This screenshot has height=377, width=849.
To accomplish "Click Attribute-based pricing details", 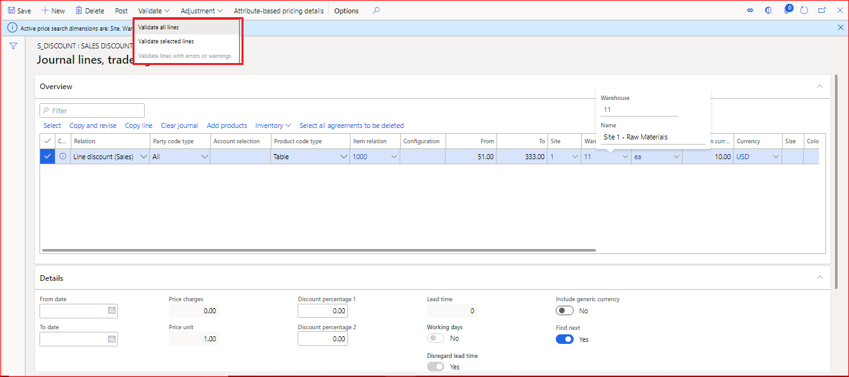I will coord(279,11).
